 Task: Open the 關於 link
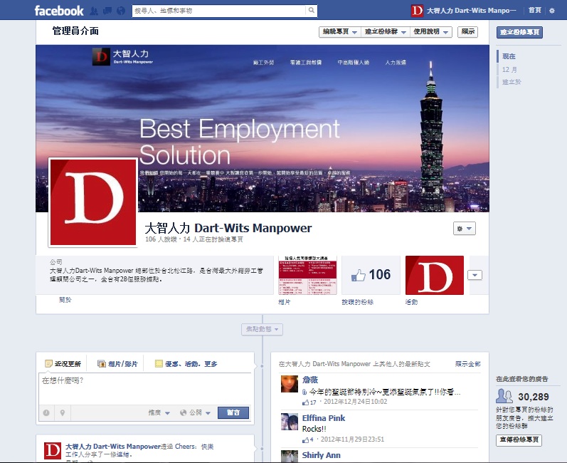(65, 300)
